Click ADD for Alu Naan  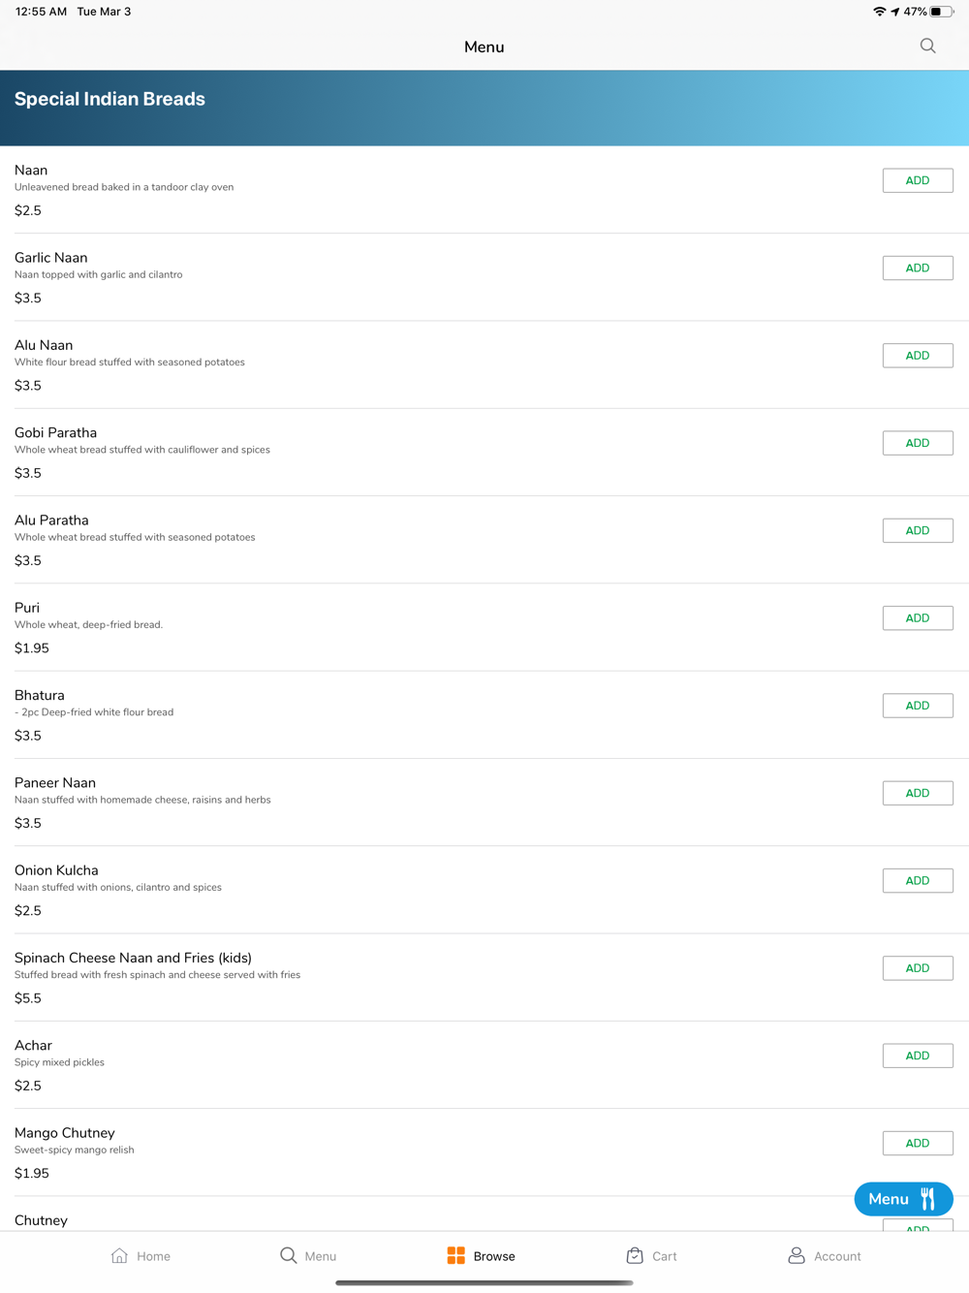918,356
